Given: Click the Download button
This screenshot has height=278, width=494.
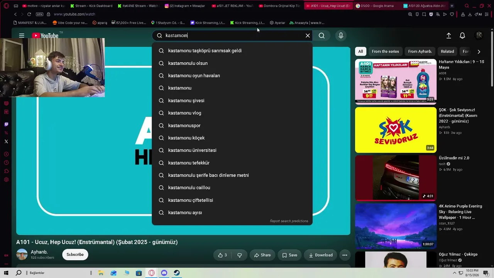Looking at the screenshot, I should [x=320, y=255].
